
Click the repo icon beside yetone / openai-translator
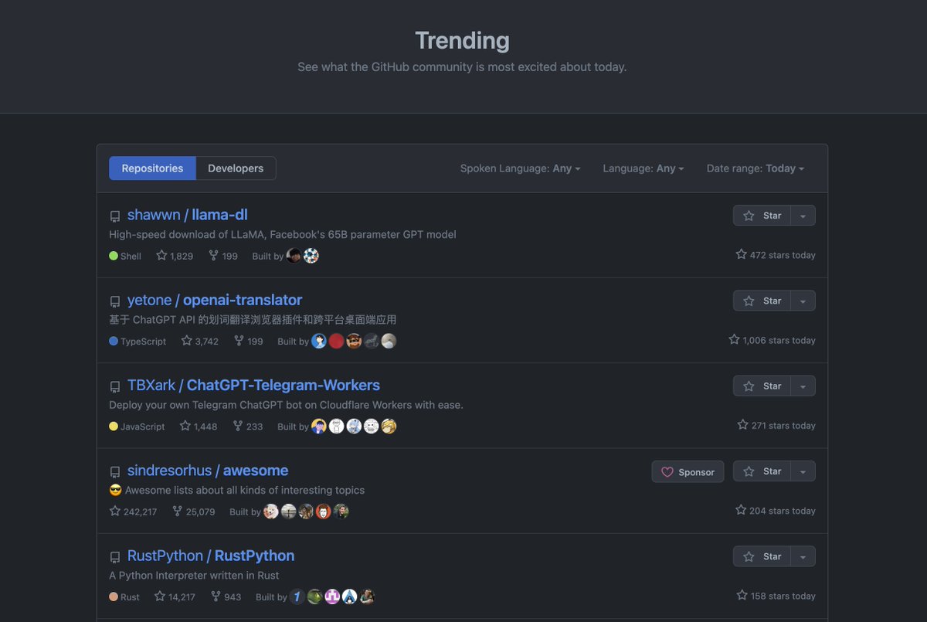(115, 301)
